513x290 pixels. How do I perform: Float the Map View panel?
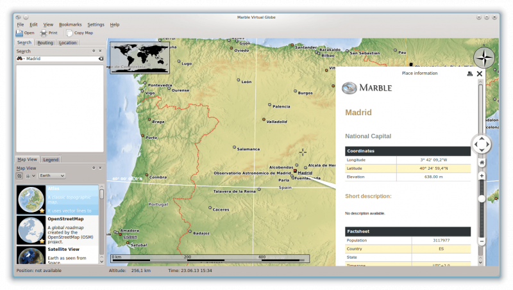point(94,168)
